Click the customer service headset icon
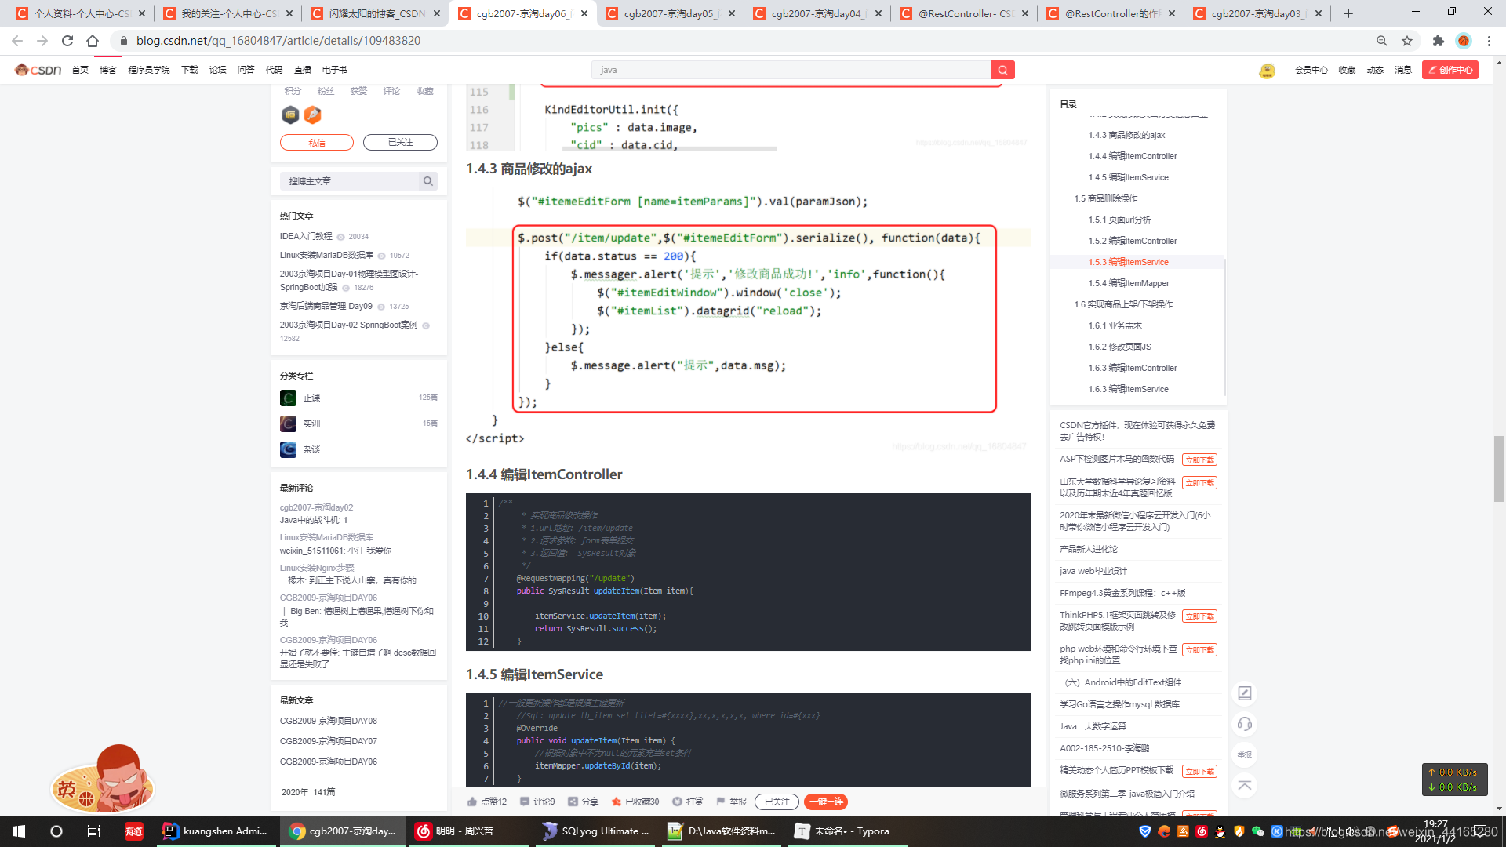 click(x=1244, y=724)
